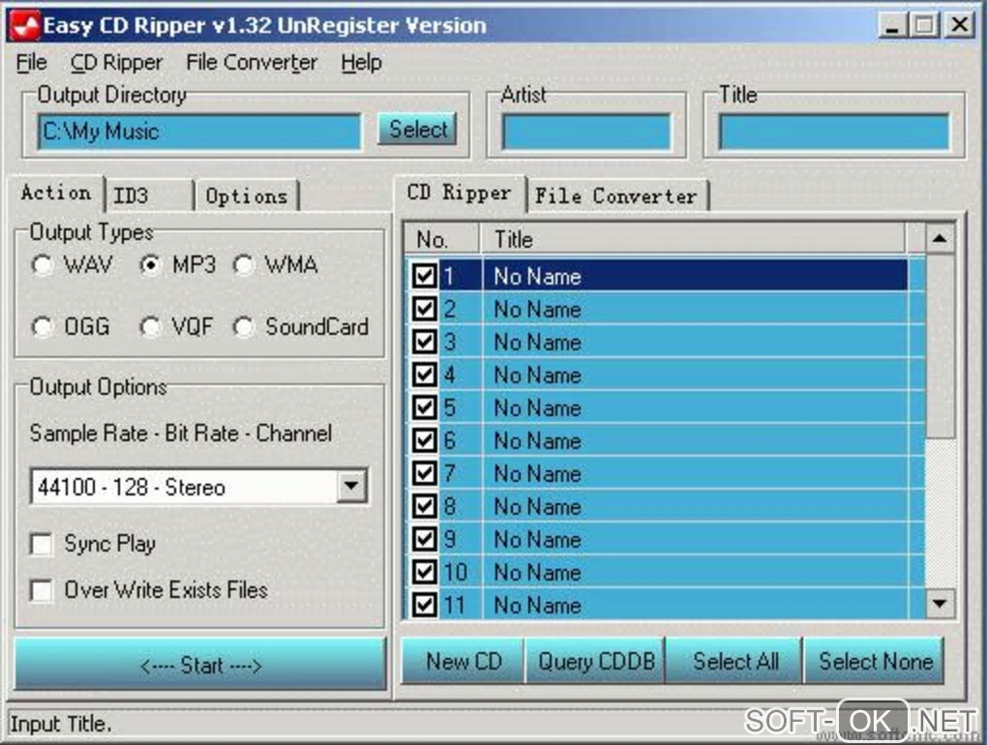Select track 9 No Name title
This screenshot has height=745, width=987.
click(537, 539)
